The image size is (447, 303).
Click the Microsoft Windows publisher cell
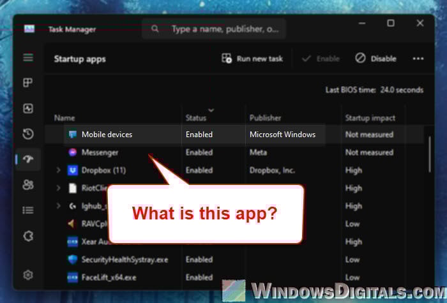point(282,135)
